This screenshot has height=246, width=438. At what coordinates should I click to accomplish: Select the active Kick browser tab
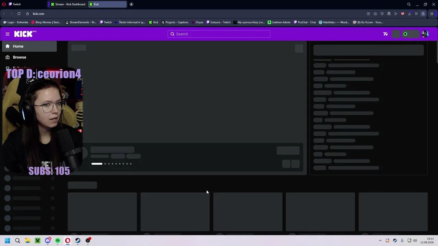tap(107, 4)
